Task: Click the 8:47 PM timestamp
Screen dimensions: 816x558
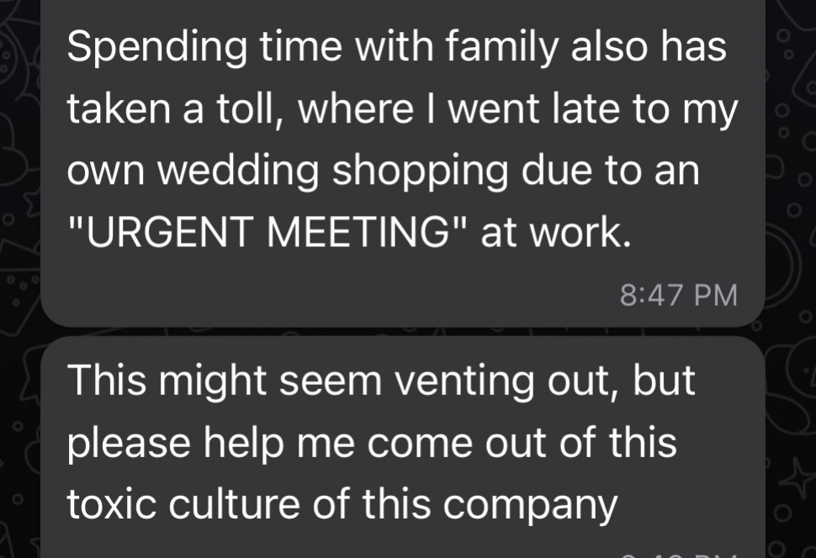Action: (x=677, y=295)
